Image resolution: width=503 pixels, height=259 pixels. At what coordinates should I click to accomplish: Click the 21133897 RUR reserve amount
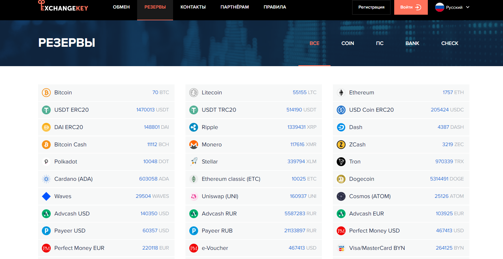click(x=300, y=231)
